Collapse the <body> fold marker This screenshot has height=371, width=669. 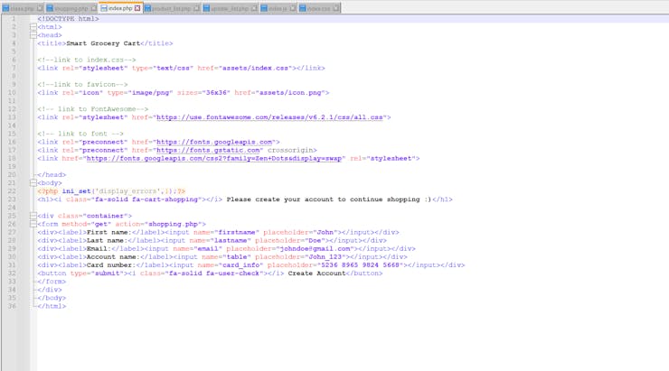33,182
